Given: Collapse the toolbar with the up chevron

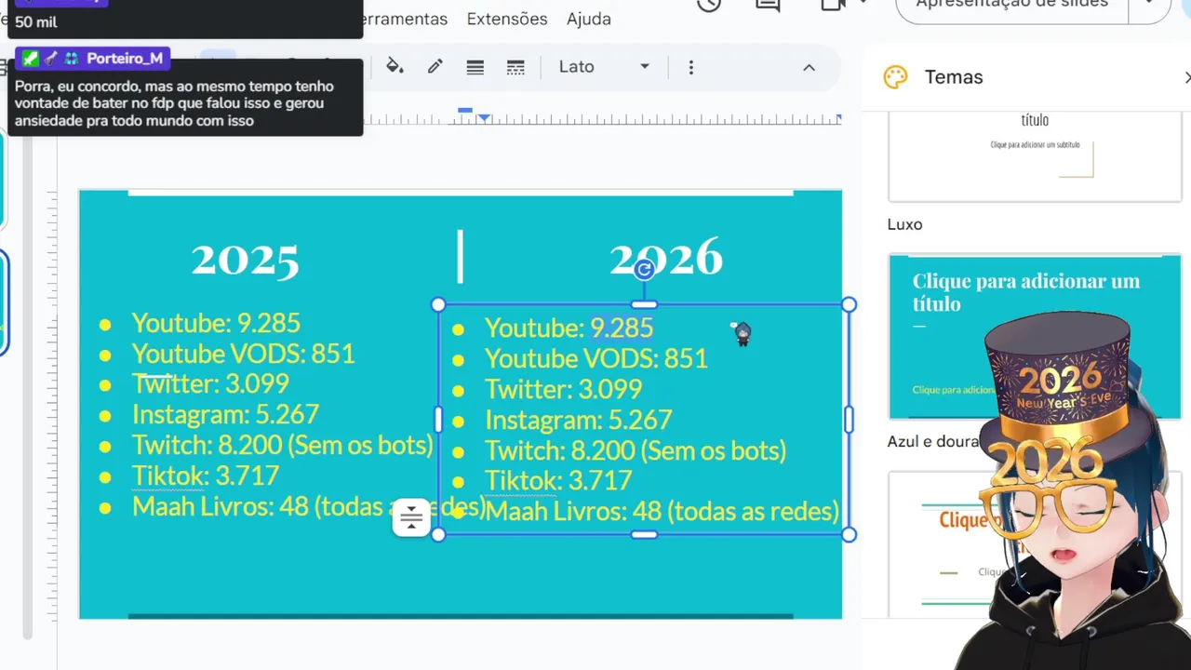Looking at the screenshot, I should tap(809, 67).
